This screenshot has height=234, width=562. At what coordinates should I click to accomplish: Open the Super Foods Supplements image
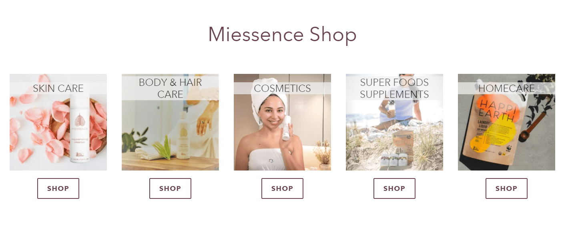pos(394,122)
